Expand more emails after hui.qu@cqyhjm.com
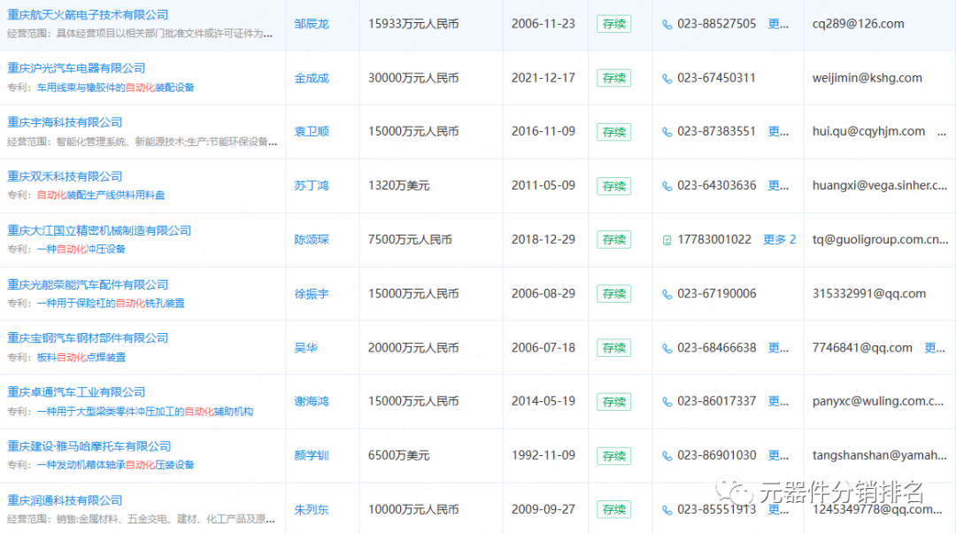956x534 pixels. tap(942, 132)
